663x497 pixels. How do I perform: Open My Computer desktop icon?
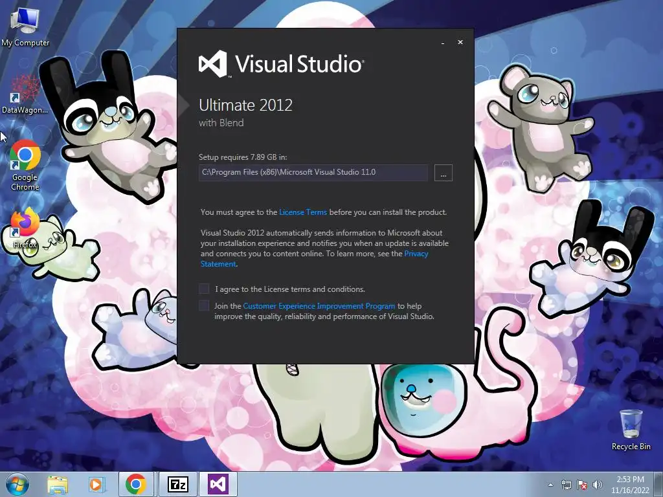25,27
